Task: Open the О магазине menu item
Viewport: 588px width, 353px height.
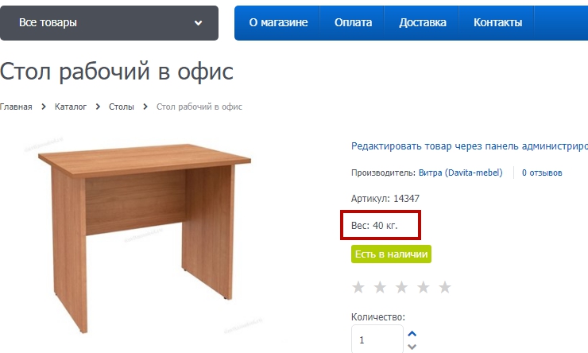Action: point(278,22)
